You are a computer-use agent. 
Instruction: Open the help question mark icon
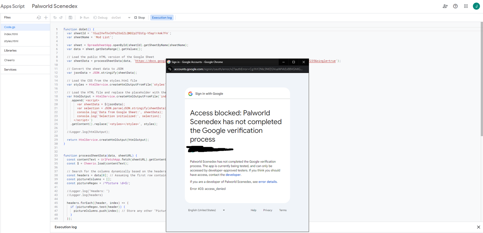[455, 6]
